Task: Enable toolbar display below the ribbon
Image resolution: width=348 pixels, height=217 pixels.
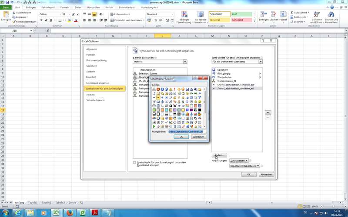Action: pyautogui.click(x=134, y=162)
